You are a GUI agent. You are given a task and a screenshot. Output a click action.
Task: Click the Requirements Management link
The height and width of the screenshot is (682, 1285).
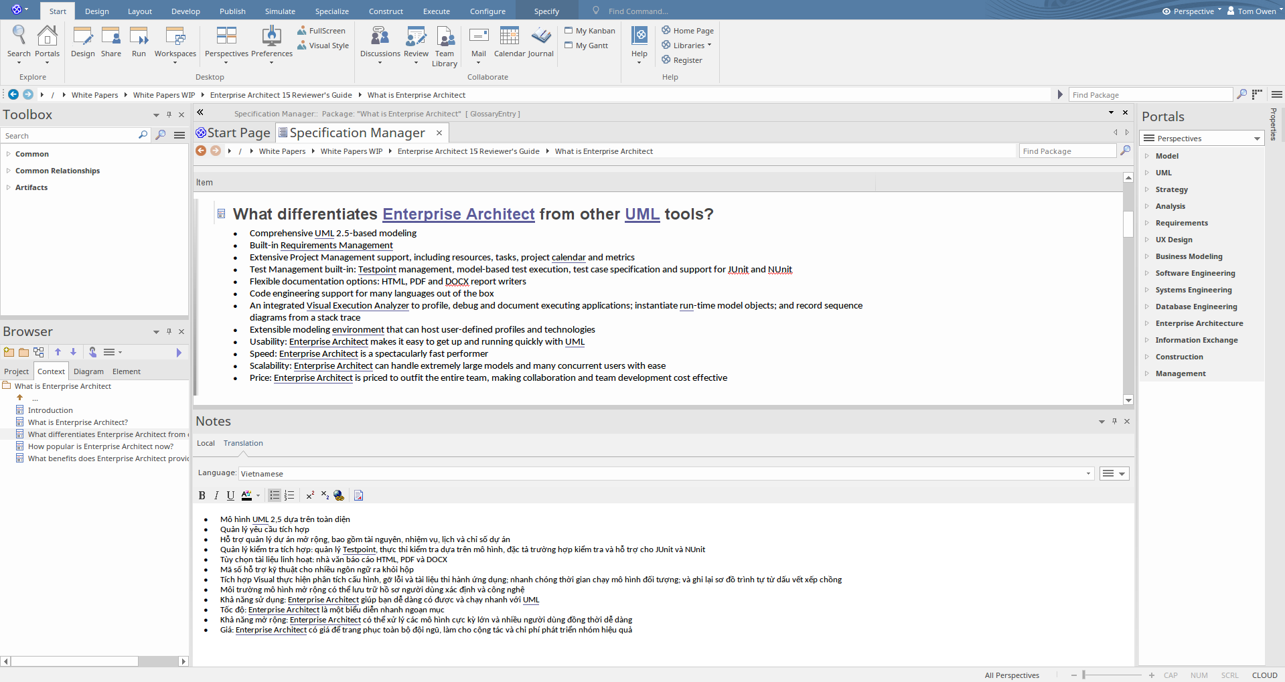(x=336, y=246)
